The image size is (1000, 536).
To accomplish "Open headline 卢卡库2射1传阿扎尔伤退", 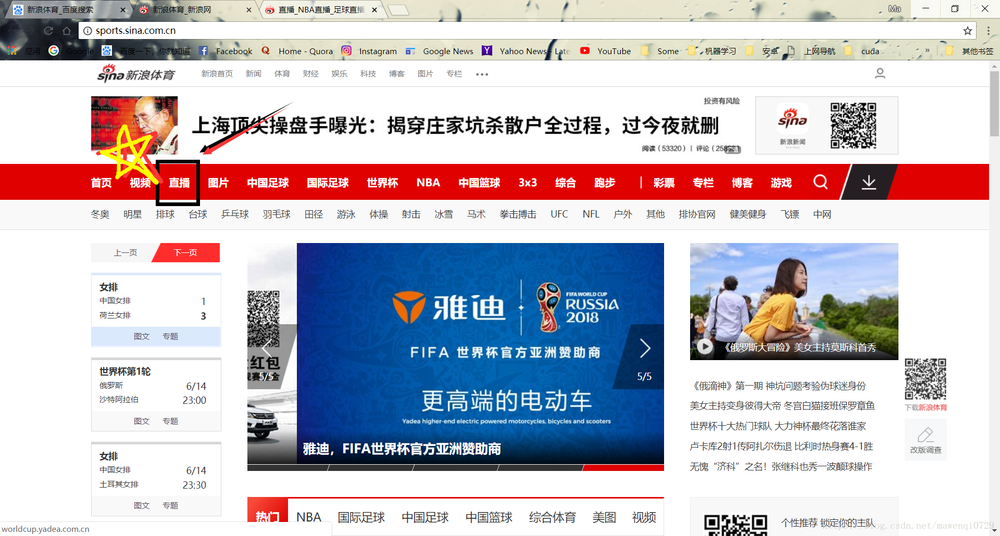I will [782, 446].
